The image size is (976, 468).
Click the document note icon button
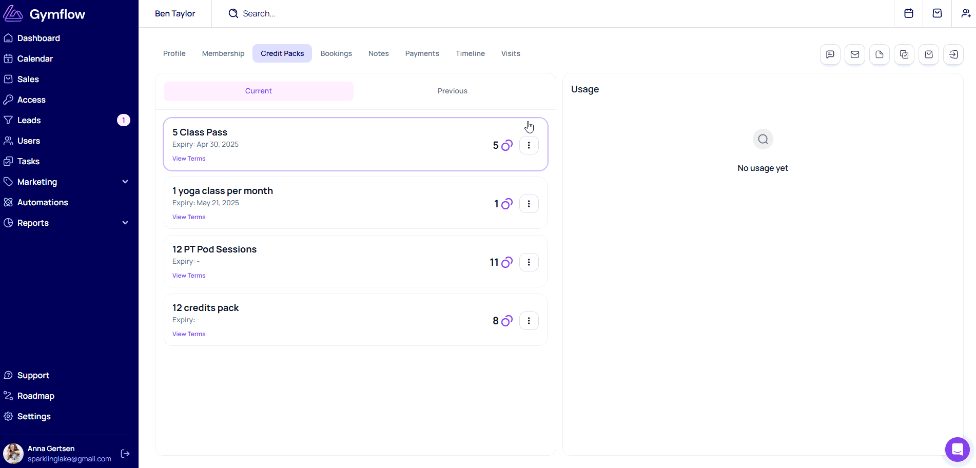point(879,54)
